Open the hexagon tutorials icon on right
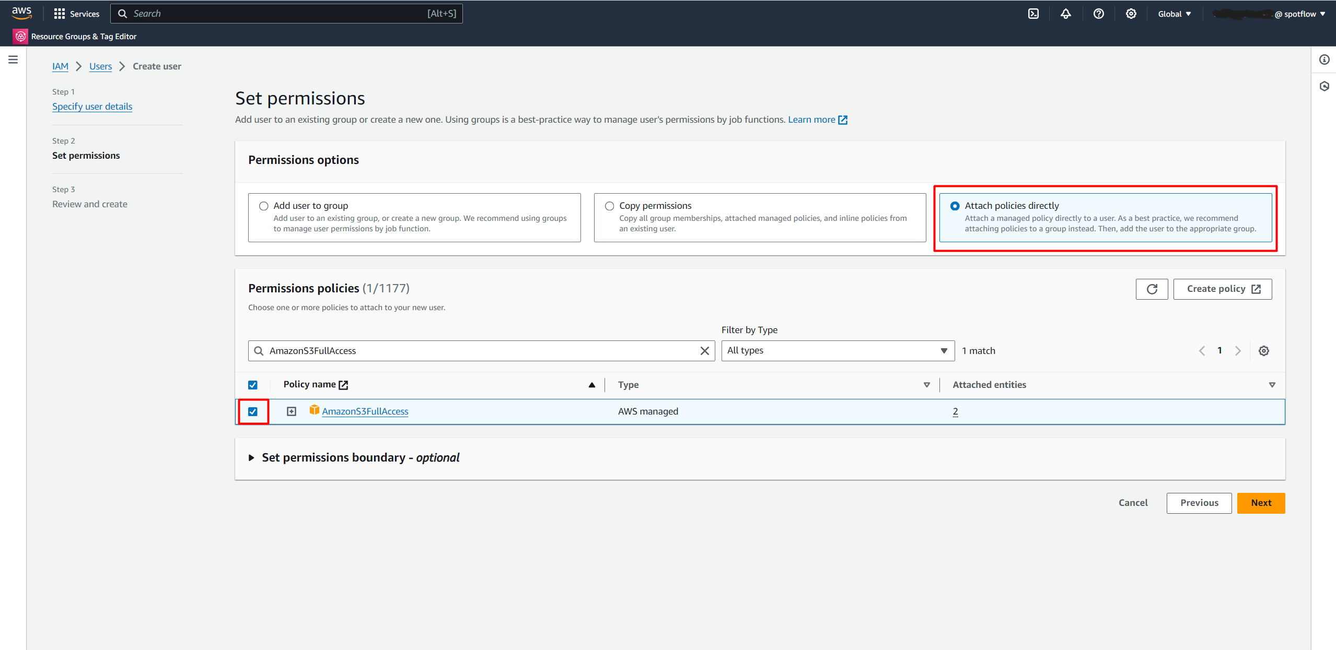Screen dimensions: 1336x650 click(1324, 86)
